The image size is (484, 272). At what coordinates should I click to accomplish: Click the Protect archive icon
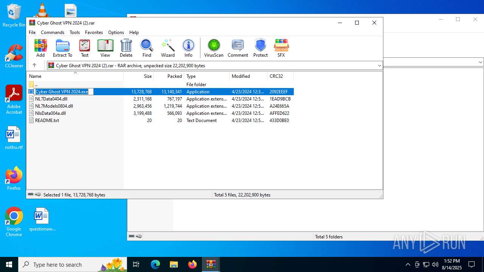click(261, 48)
